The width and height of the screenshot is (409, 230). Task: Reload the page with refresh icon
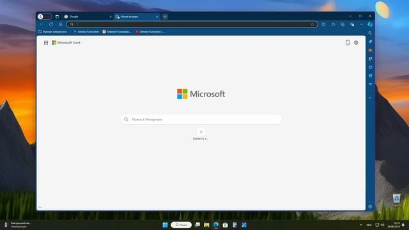pos(51,24)
